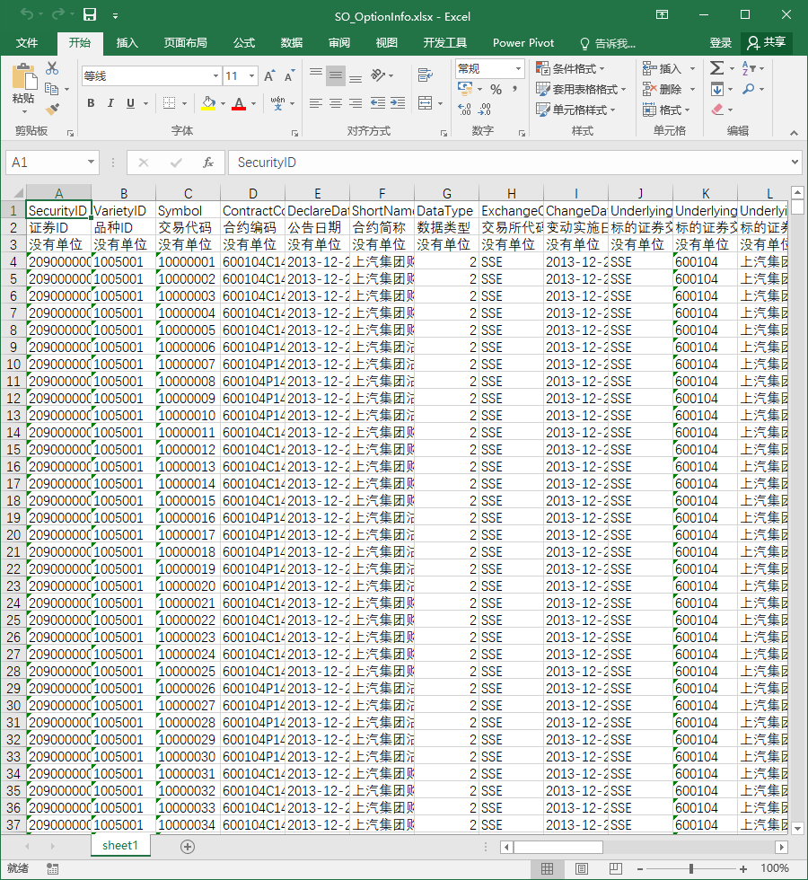The height and width of the screenshot is (880, 808).
Task: Click the Cut scissors icon
Action: (52, 68)
